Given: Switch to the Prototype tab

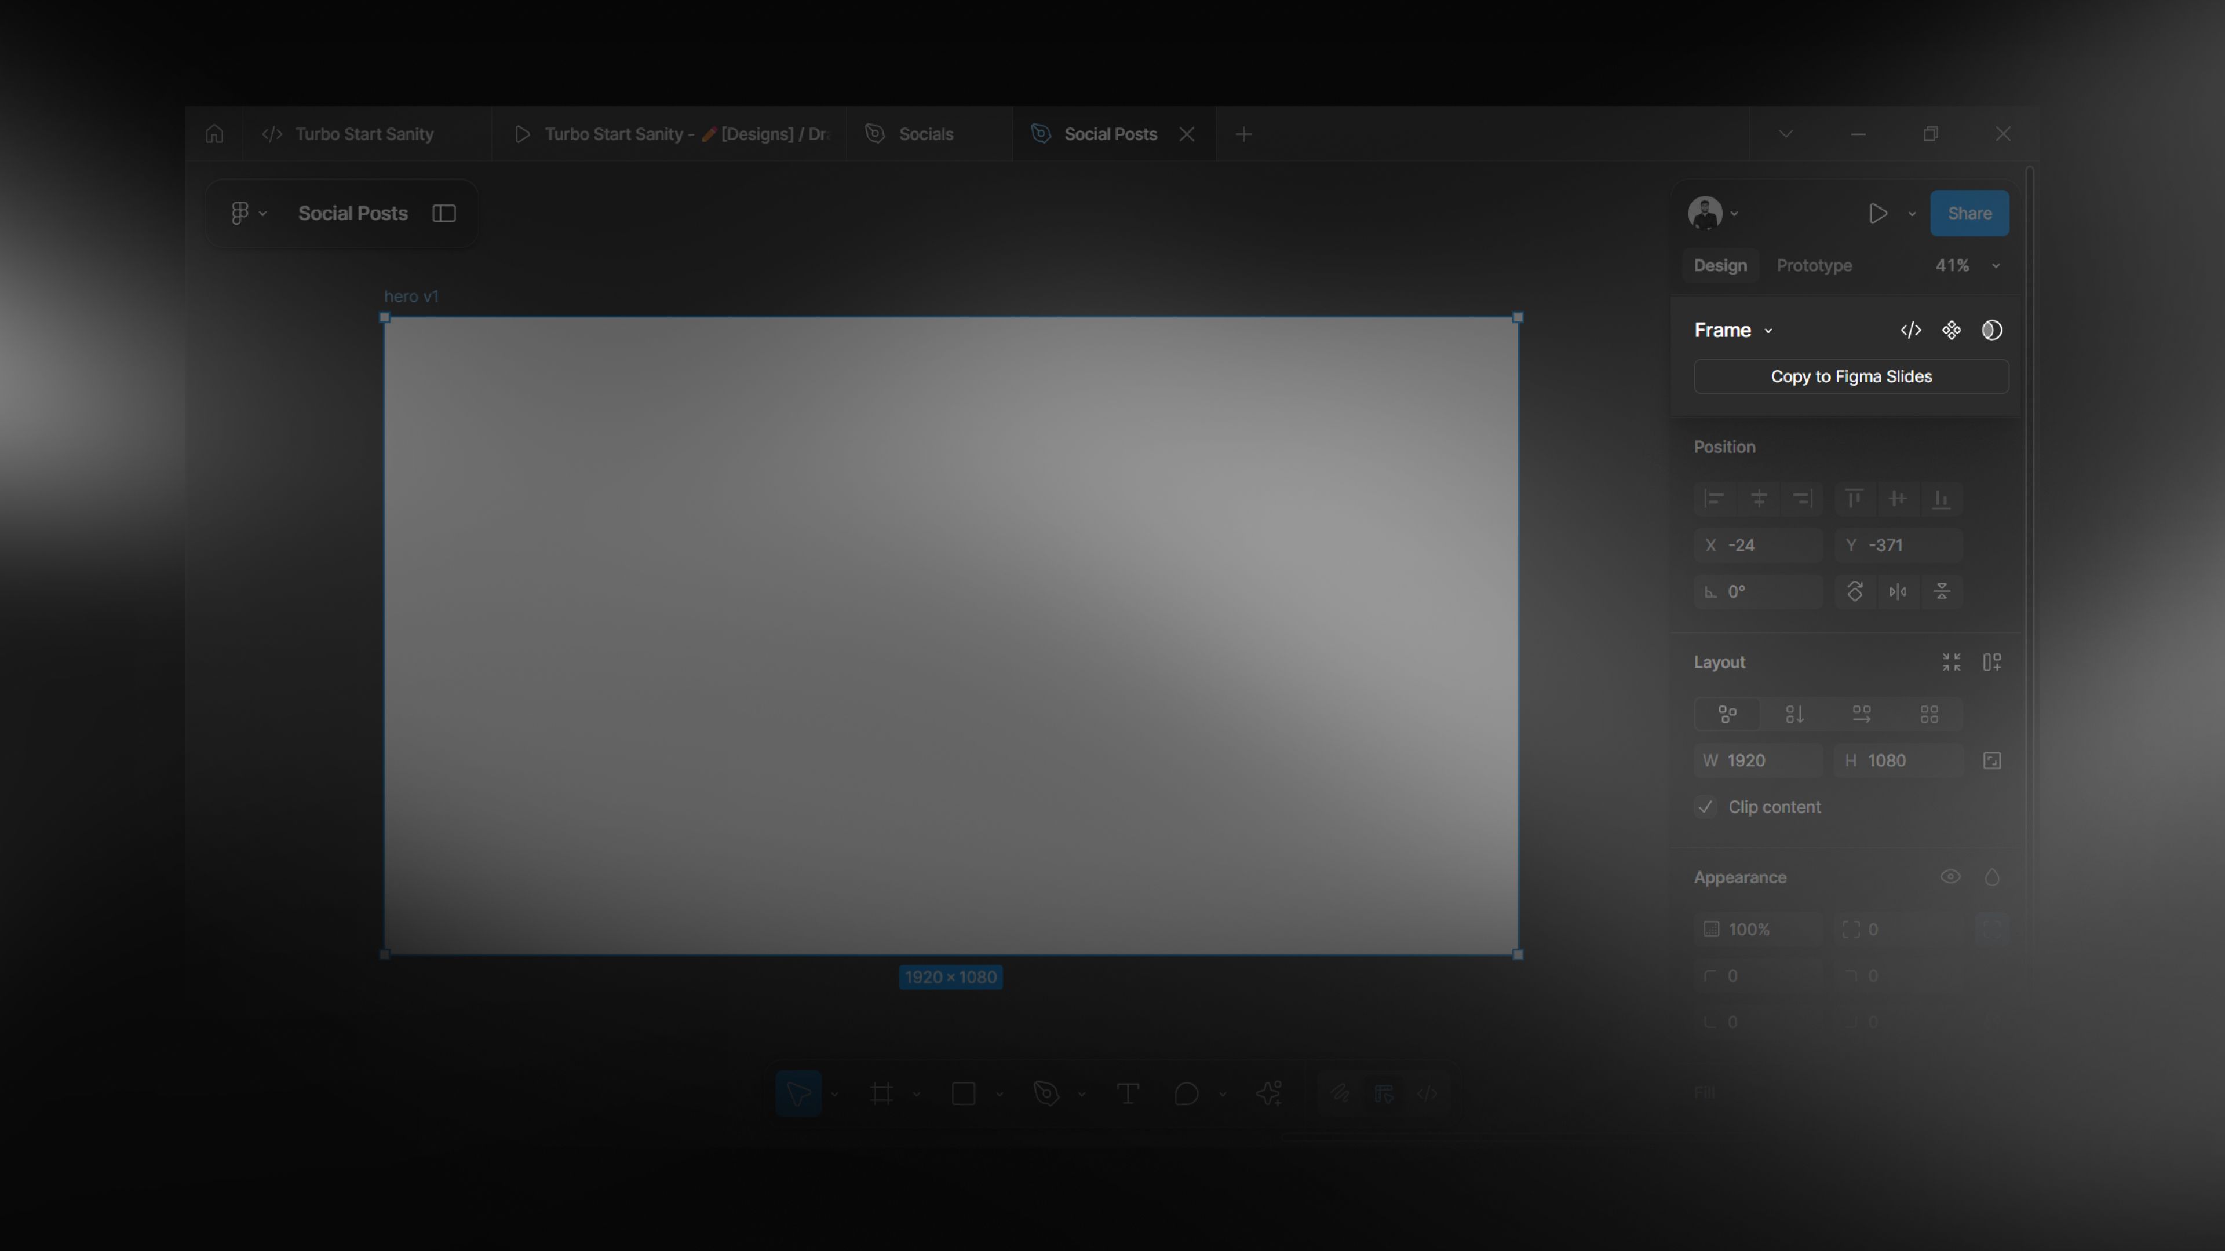Looking at the screenshot, I should [1814, 266].
